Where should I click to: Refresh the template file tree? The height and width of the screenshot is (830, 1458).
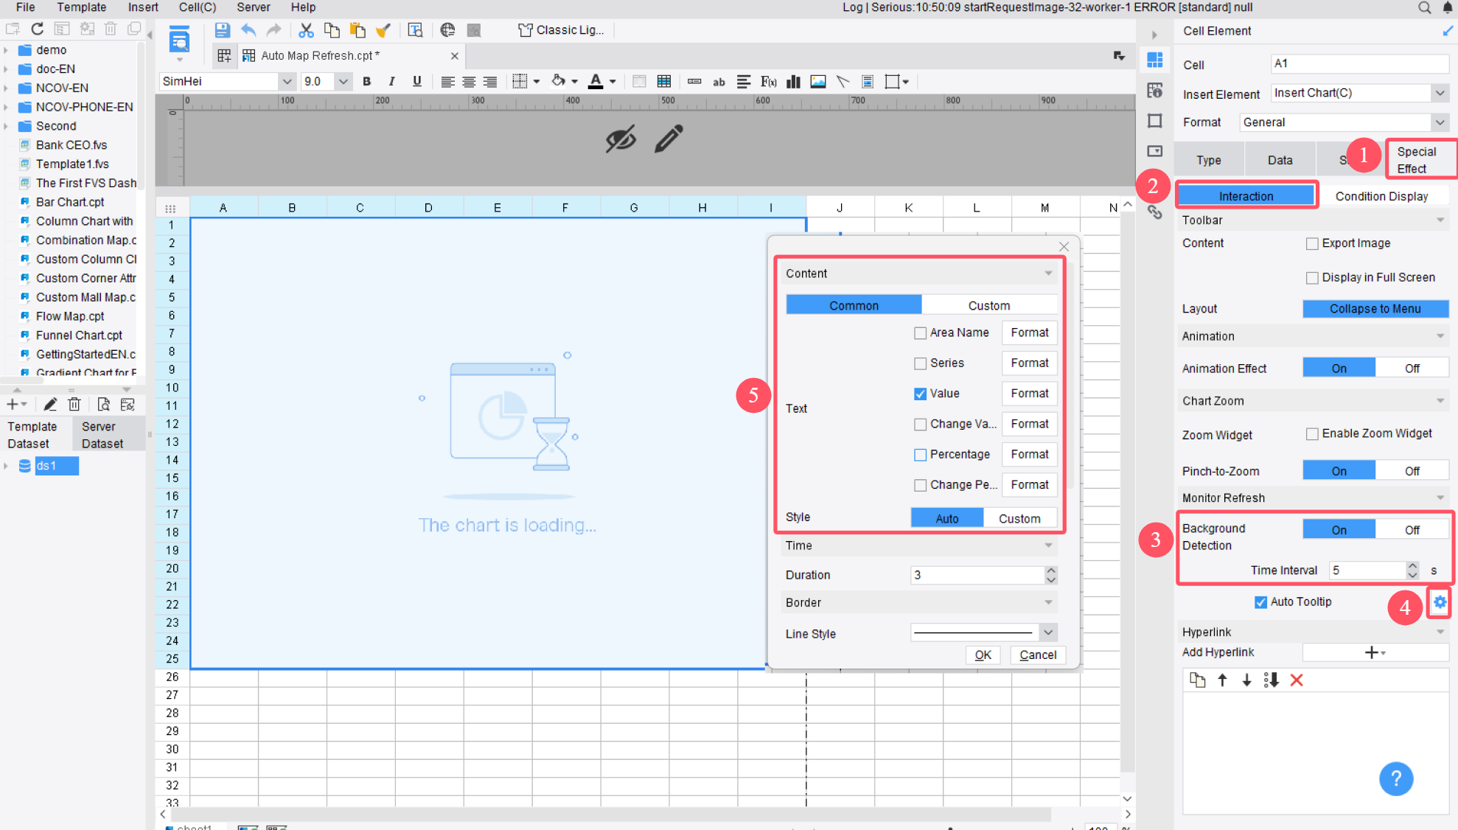[x=38, y=29]
